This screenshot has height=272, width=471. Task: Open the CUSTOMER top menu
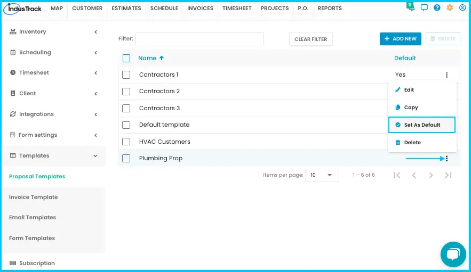click(87, 9)
